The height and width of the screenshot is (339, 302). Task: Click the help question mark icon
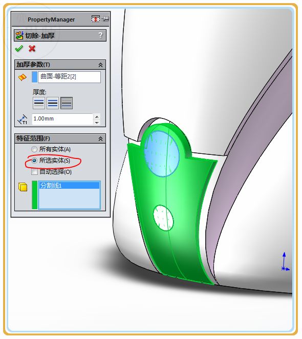click(100, 35)
